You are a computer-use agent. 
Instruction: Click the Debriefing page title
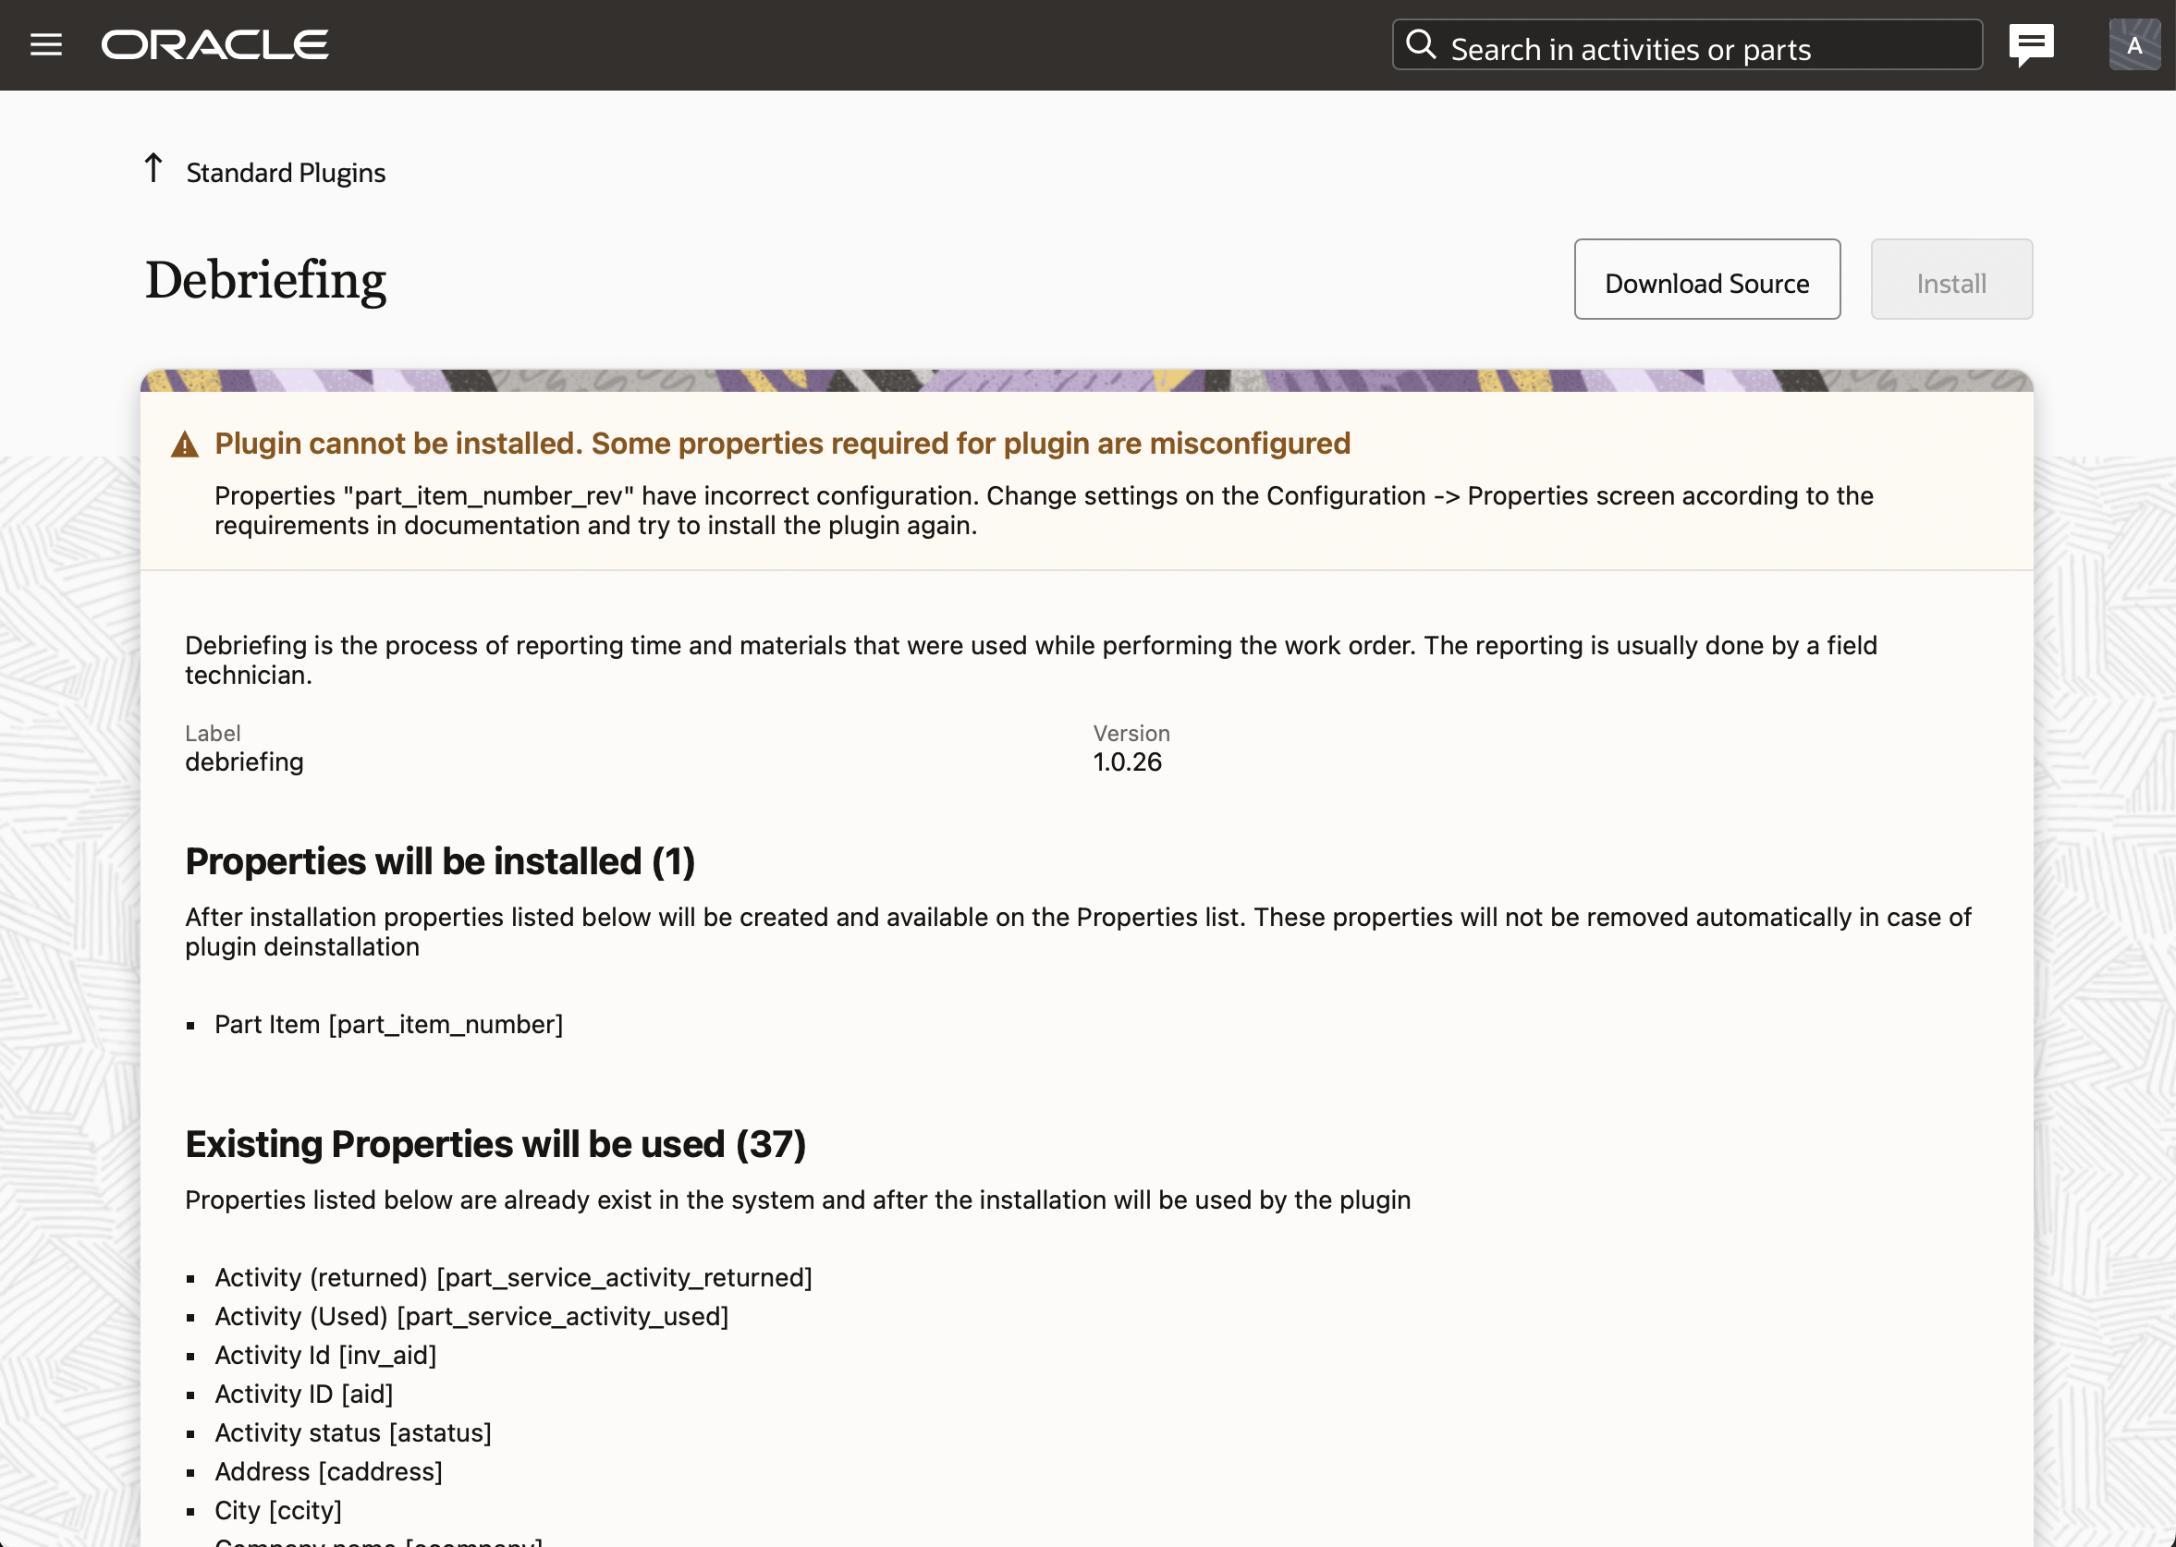pyautogui.click(x=266, y=280)
